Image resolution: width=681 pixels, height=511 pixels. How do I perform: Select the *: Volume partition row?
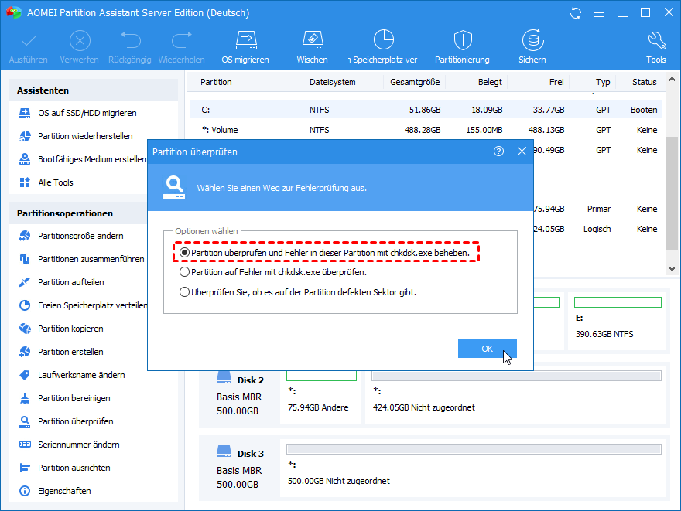[x=426, y=130]
